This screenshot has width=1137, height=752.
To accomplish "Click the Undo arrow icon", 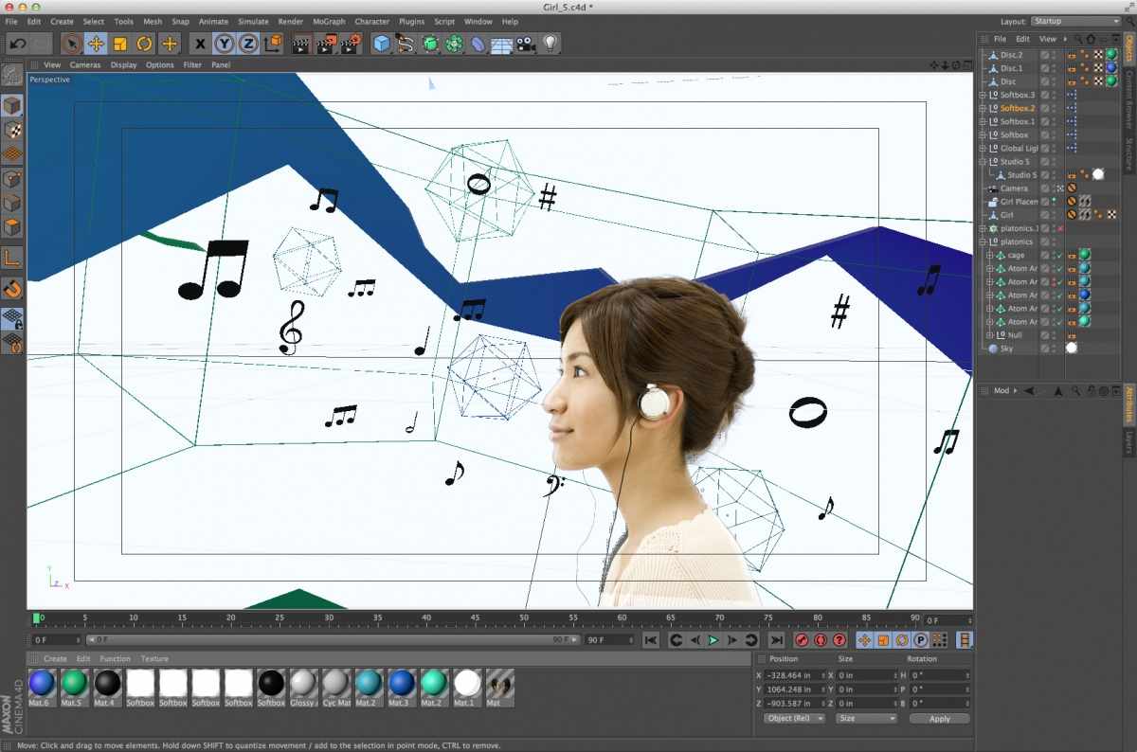I will (17, 44).
